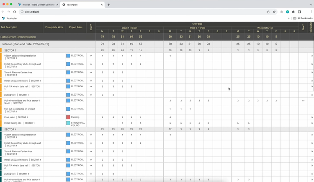Click 'Final paint | SECTOR 1' task
This screenshot has width=314, height=182.
(x=16, y=117)
